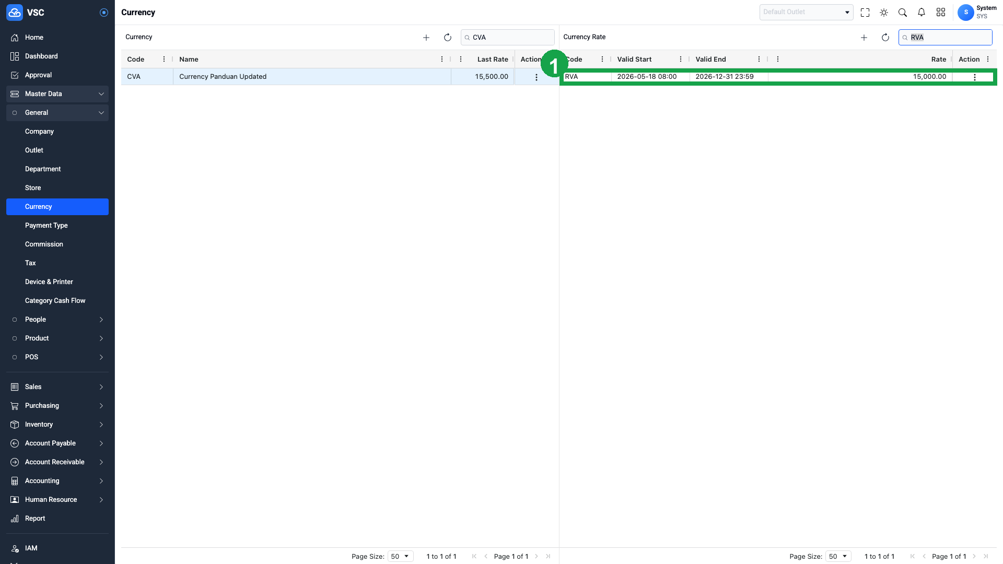Expand the Account Receivable menu
Image resolution: width=1003 pixels, height=564 pixels.
[x=57, y=462]
